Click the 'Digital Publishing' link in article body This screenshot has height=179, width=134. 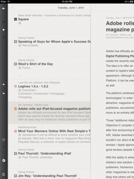(x=120, y=56)
